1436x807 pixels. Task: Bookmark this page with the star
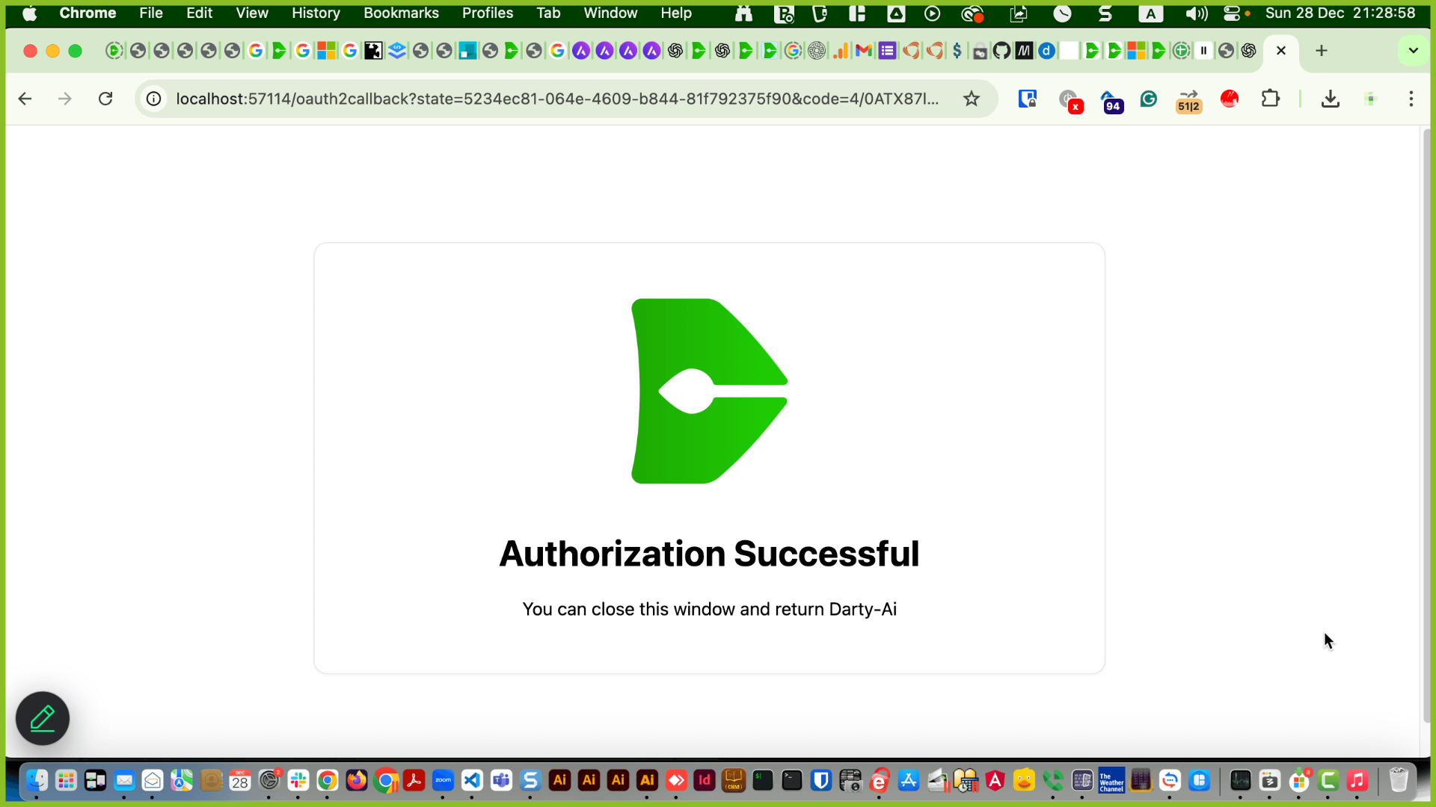coord(972,99)
